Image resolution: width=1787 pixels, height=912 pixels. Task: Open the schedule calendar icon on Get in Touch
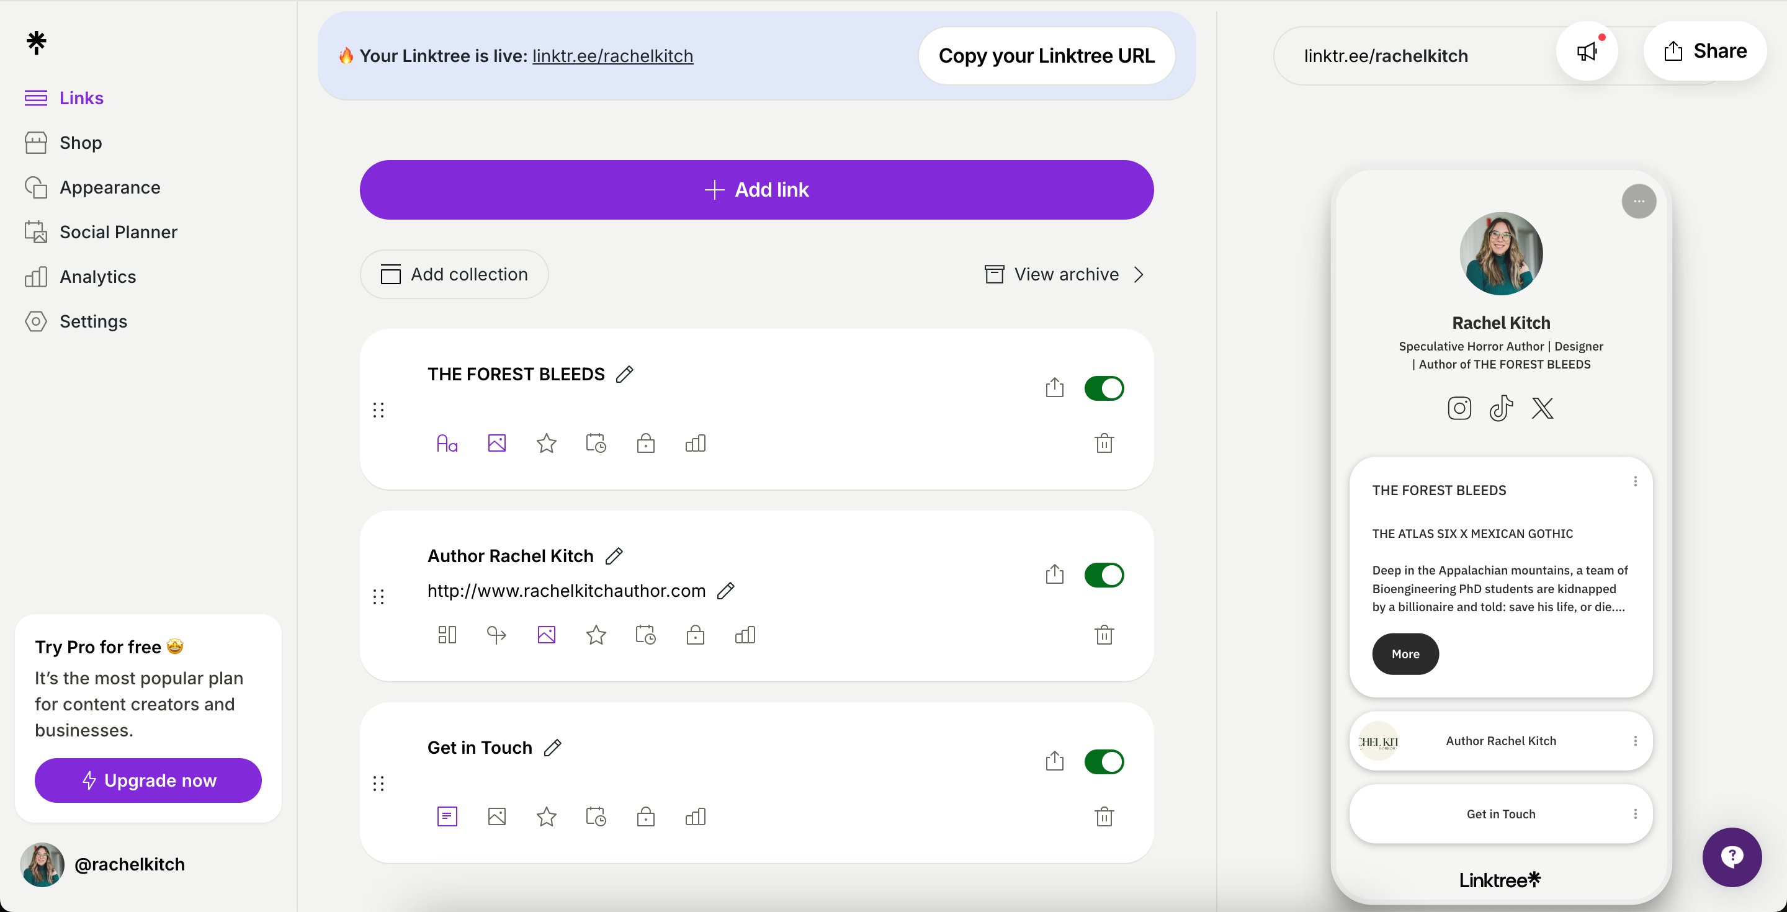(x=596, y=816)
